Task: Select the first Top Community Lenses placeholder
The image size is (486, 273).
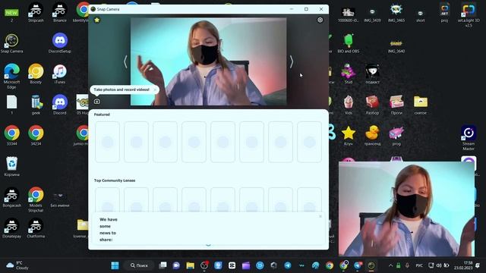Action: [107, 199]
